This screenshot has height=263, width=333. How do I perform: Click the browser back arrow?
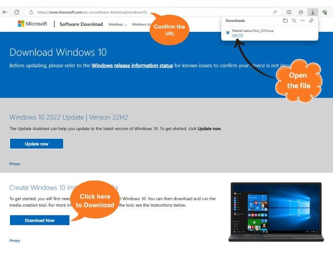click(x=5, y=12)
